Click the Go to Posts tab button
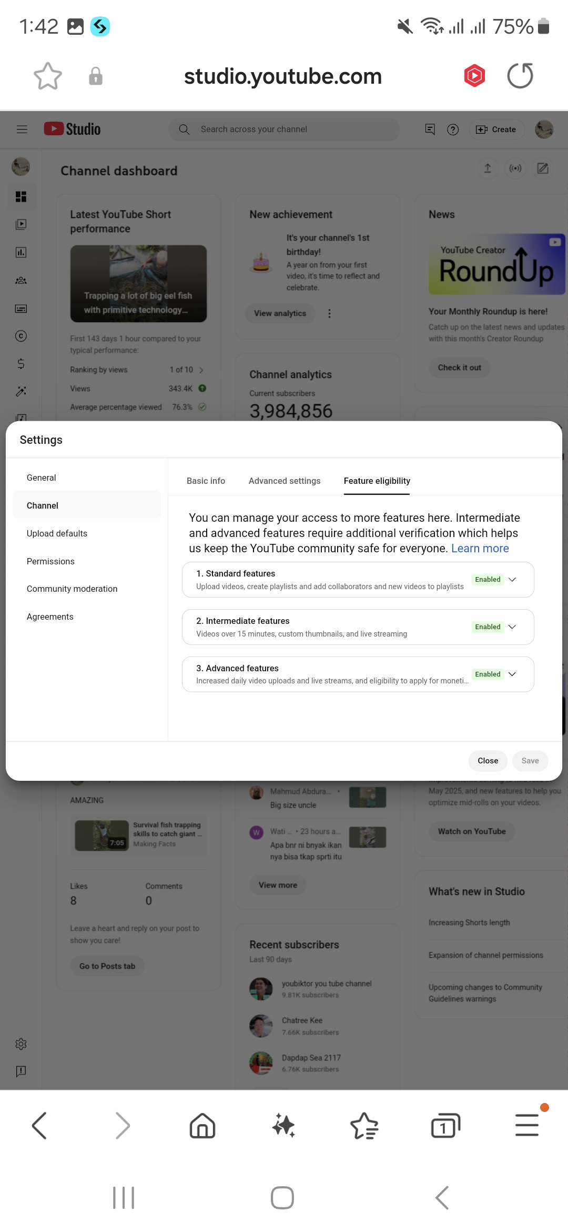Image resolution: width=568 pixels, height=1232 pixels. pos(107,966)
